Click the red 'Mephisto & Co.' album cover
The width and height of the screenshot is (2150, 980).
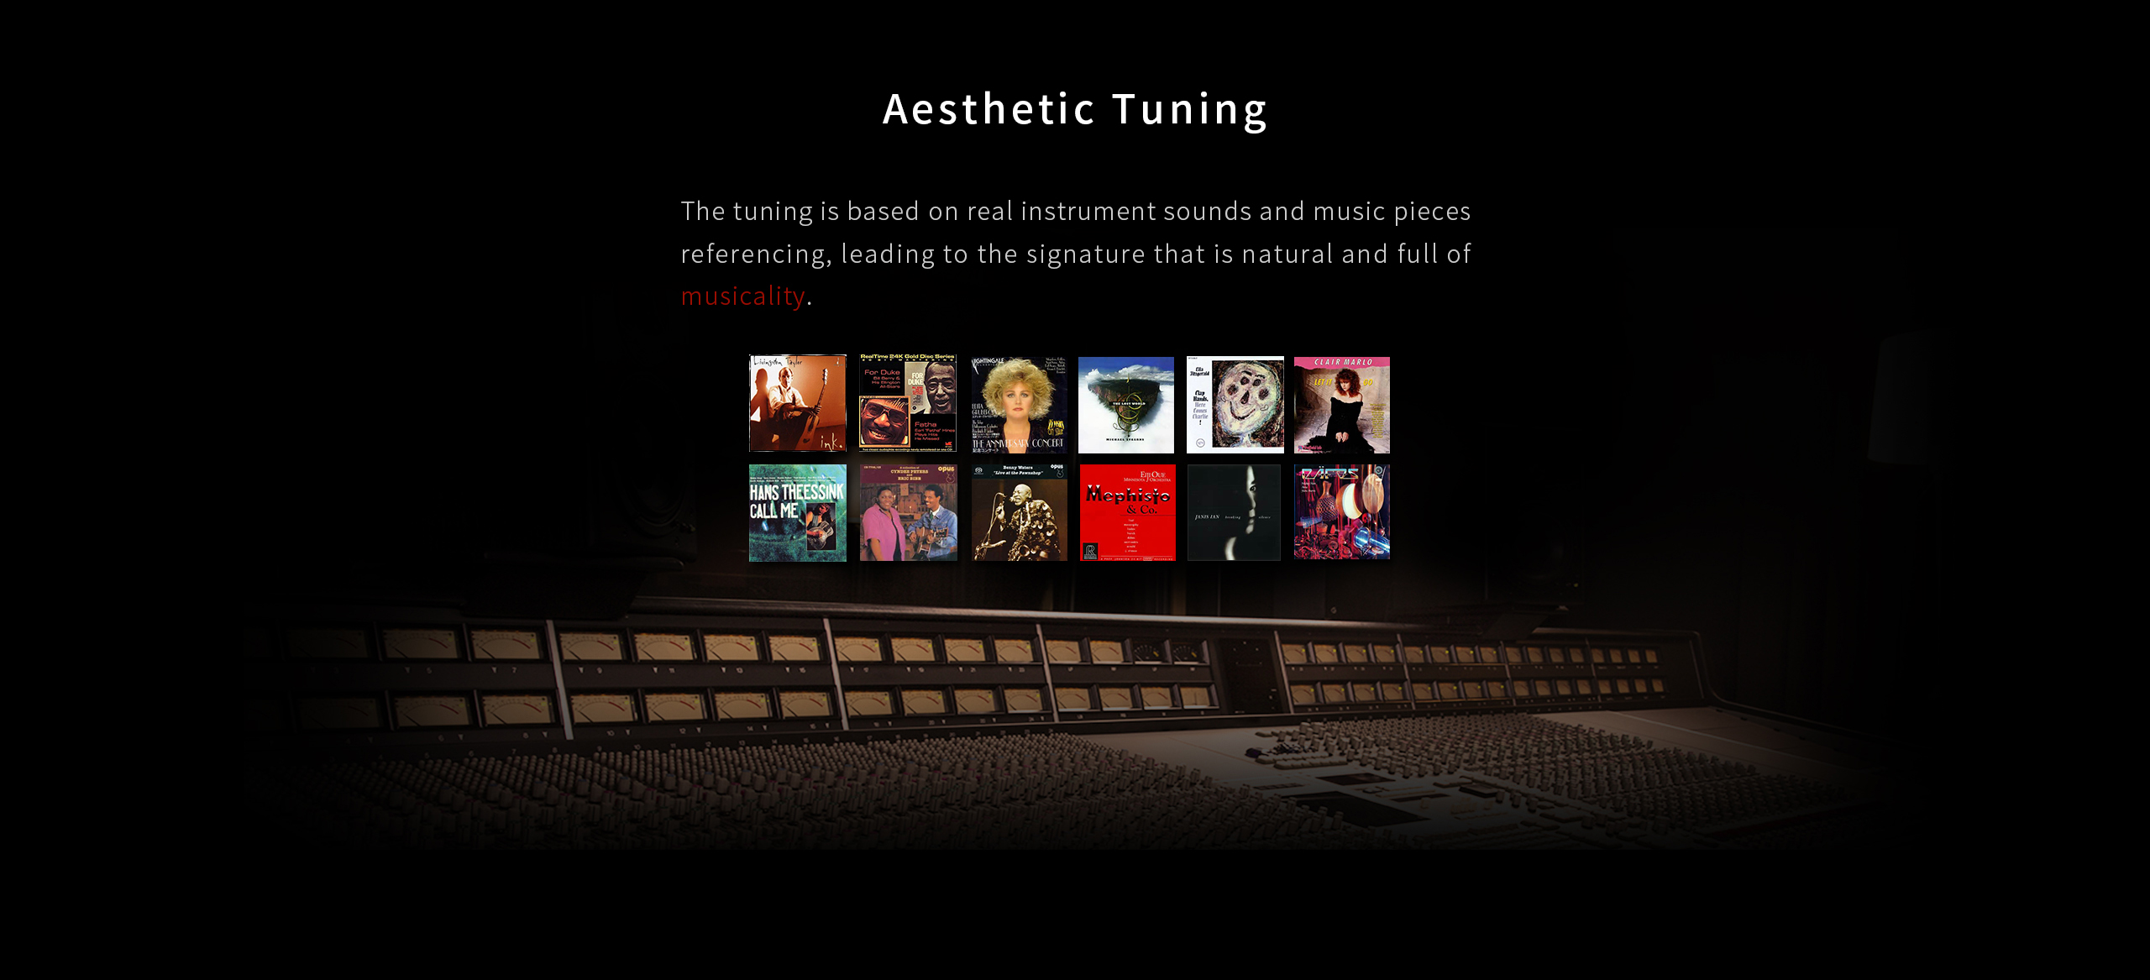click(x=1127, y=513)
